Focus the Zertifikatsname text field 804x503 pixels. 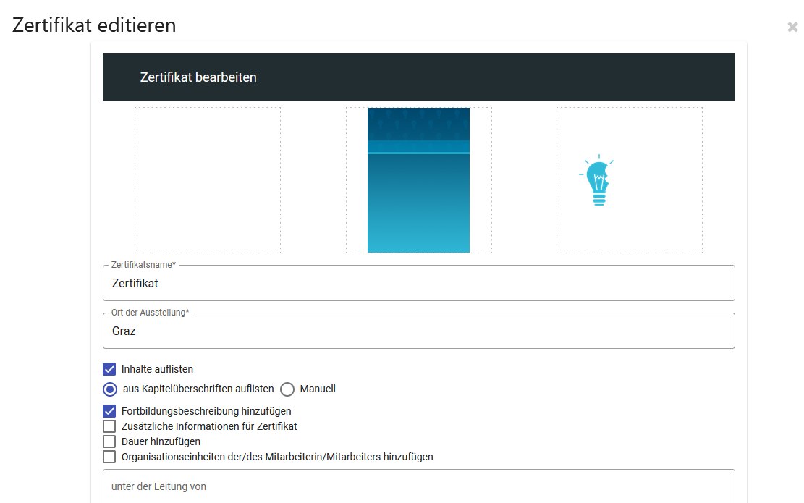coord(418,284)
